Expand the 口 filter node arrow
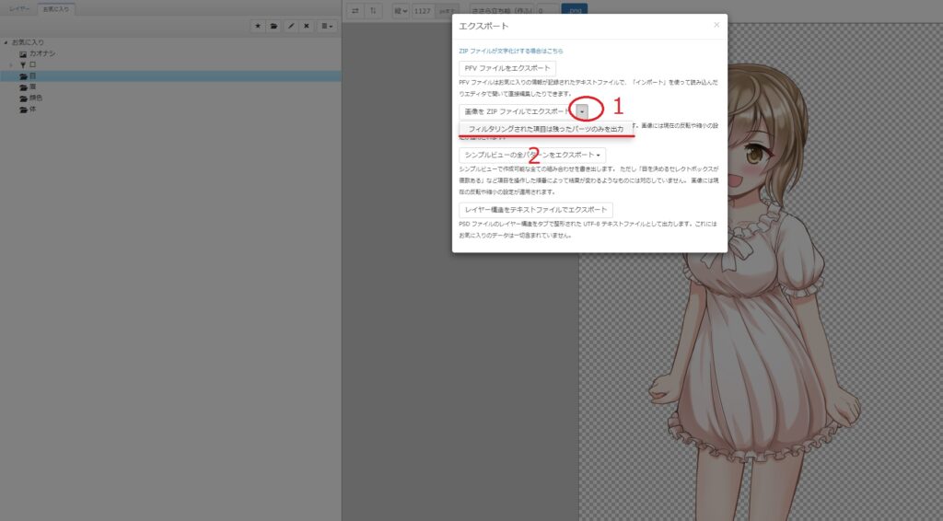 click(x=11, y=65)
